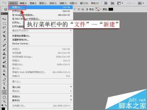Select the Hand tool
This screenshot has height=110, width=147.
(x=4, y=97)
